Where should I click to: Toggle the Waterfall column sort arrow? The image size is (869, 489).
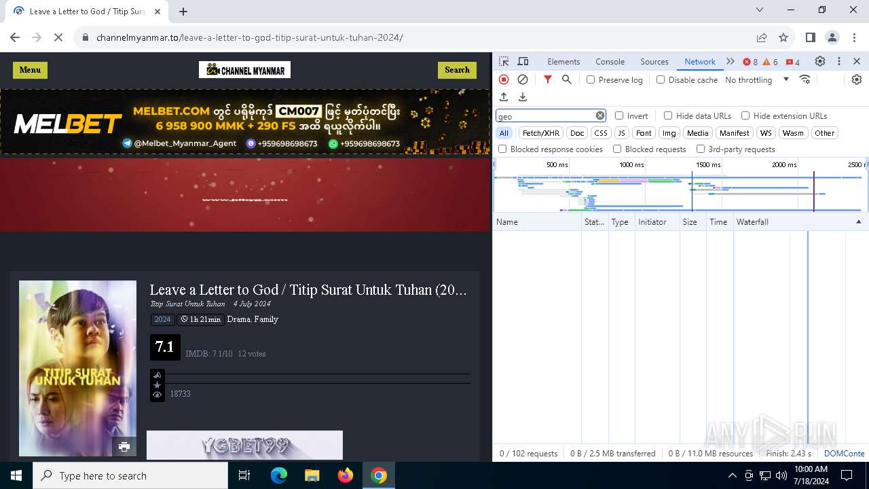point(858,222)
